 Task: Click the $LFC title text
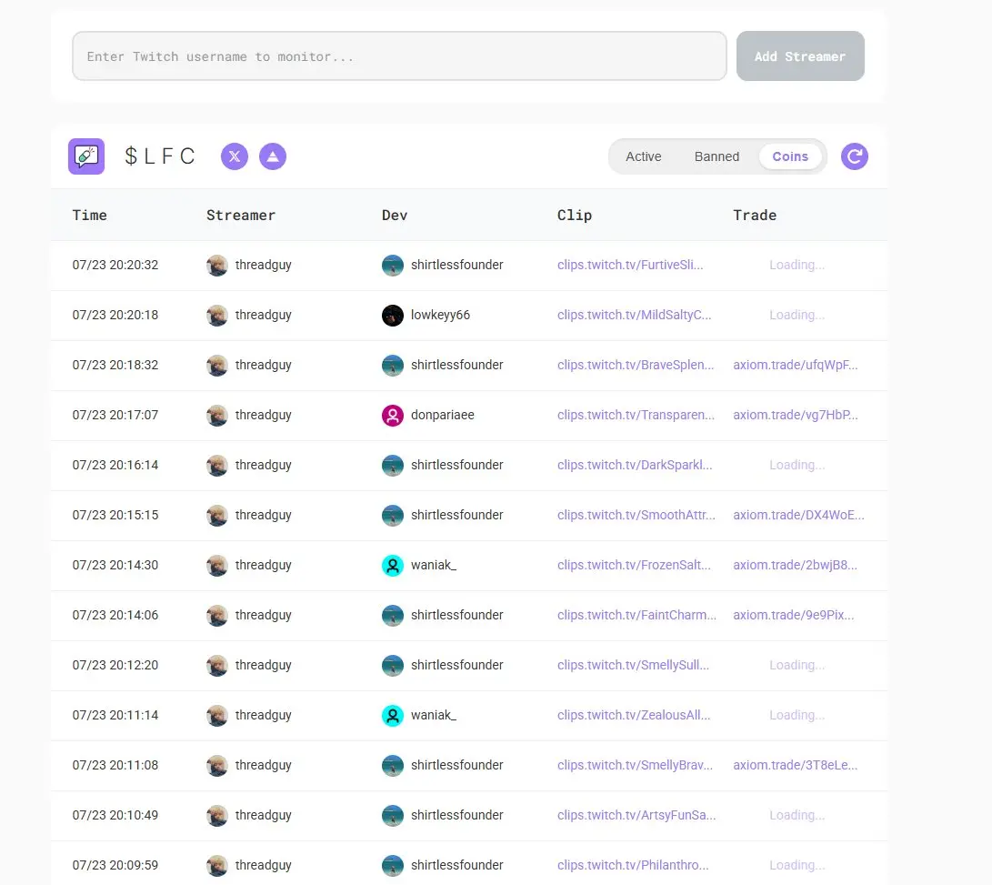coord(159,156)
